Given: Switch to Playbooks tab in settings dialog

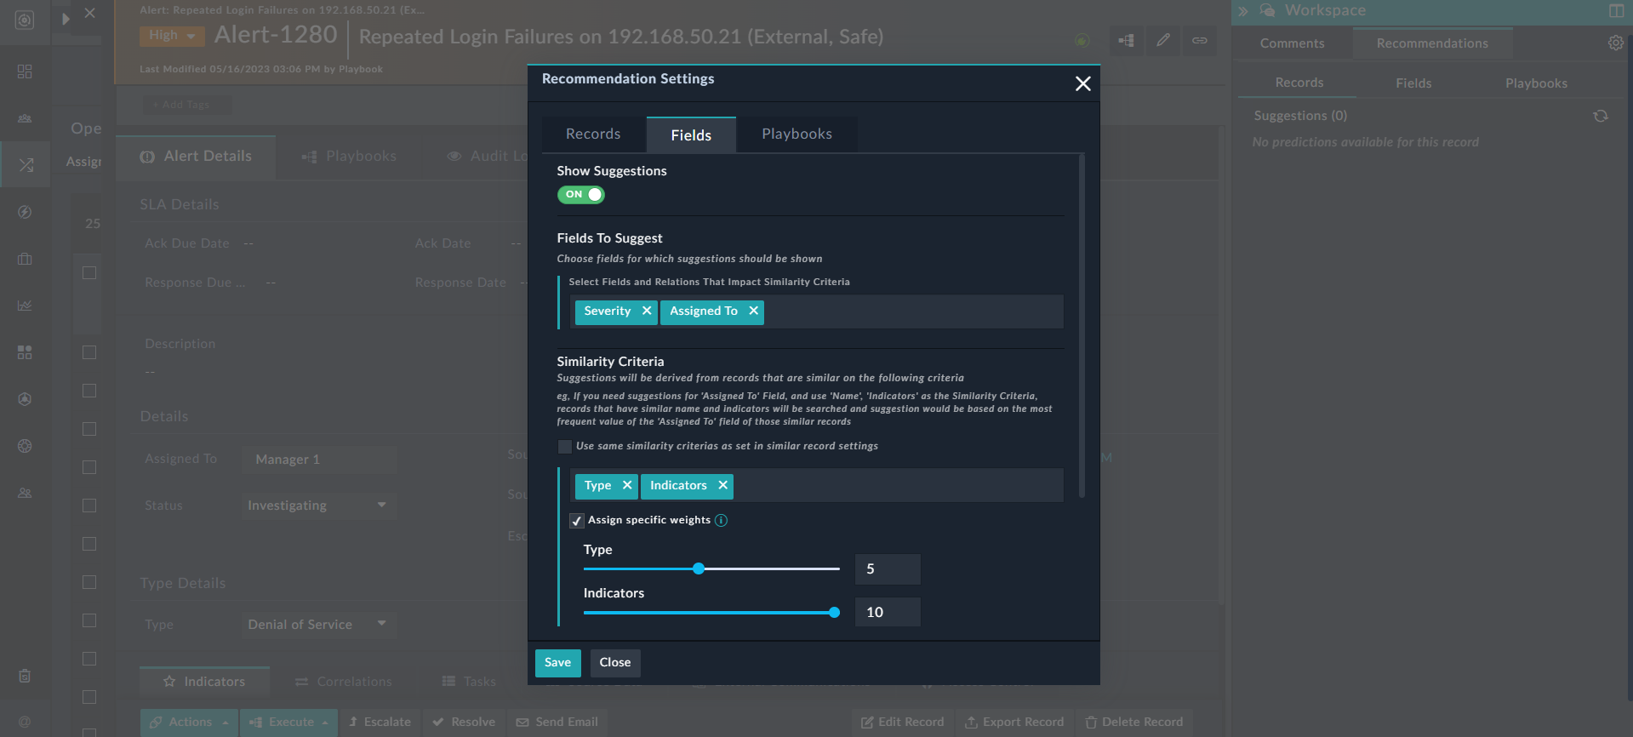Looking at the screenshot, I should coord(797,134).
